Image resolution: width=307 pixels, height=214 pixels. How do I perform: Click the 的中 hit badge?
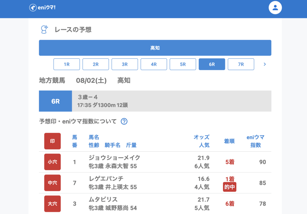(230, 188)
